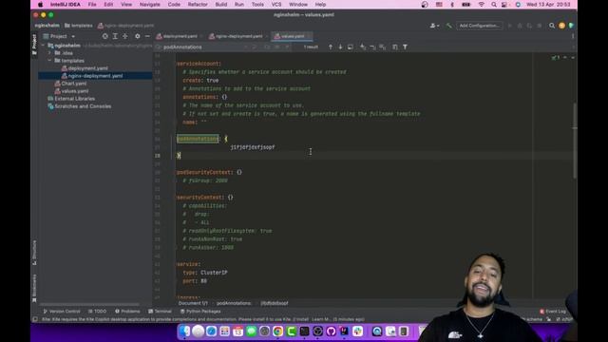
Task: Go to next search occurrence arrow
Action: point(340,47)
